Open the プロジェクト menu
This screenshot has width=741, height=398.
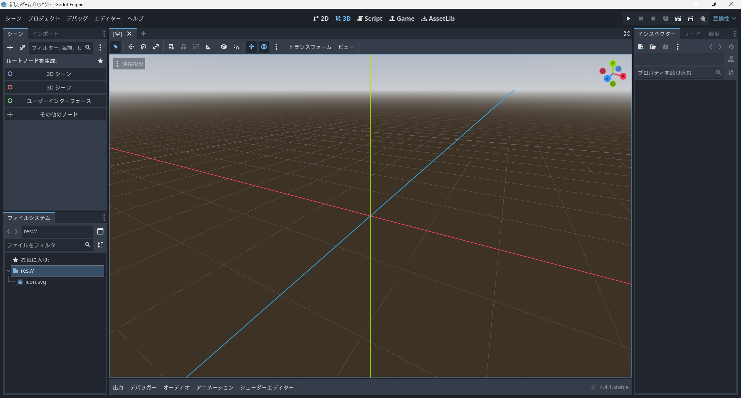click(44, 19)
